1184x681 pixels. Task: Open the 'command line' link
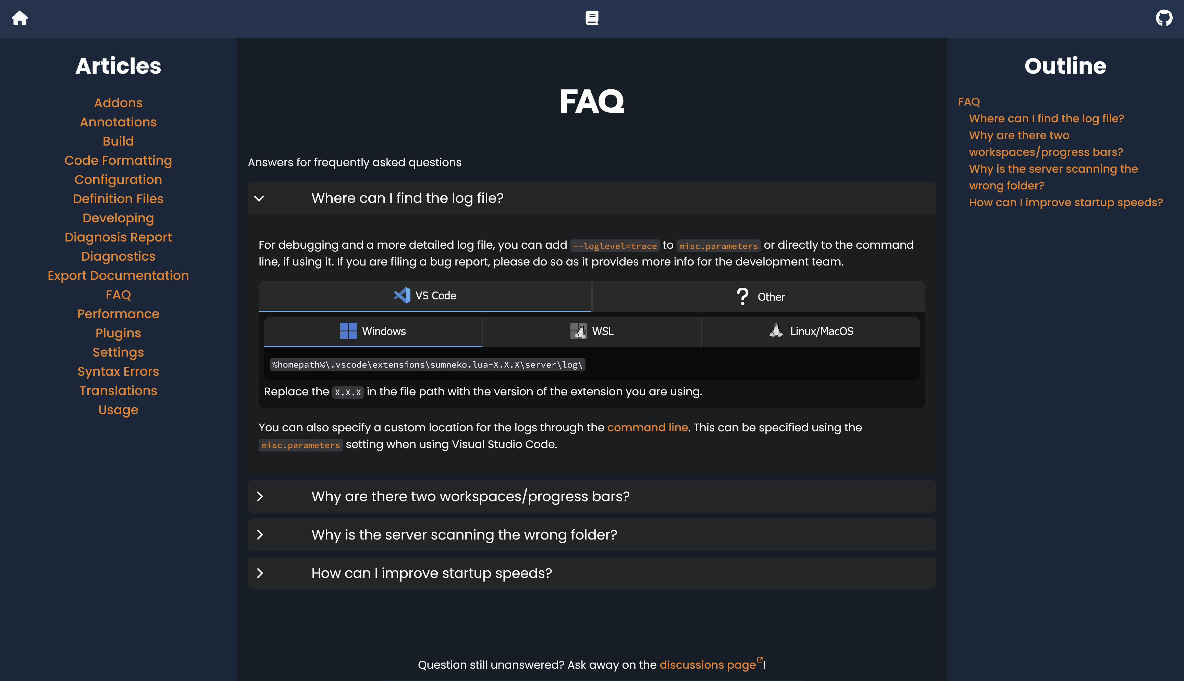pyautogui.click(x=647, y=427)
